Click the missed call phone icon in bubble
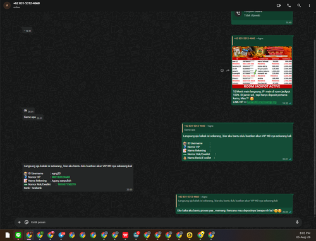The width and height of the screenshot is (316, 241). (238, 13)
